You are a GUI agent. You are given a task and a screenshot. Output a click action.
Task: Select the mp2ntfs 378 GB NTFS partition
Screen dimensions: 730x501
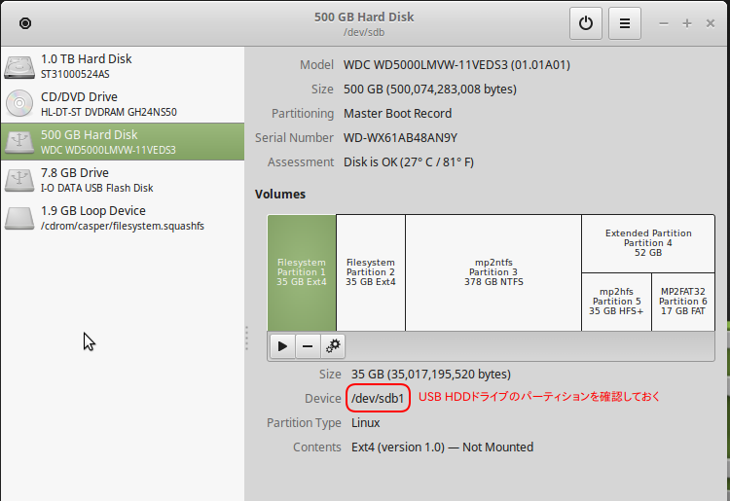(493, 272)
